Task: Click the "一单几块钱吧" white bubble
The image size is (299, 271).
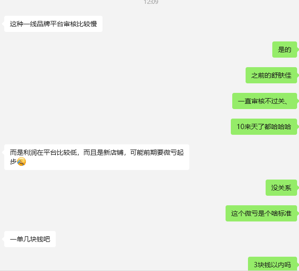Action: pos(30,239)
